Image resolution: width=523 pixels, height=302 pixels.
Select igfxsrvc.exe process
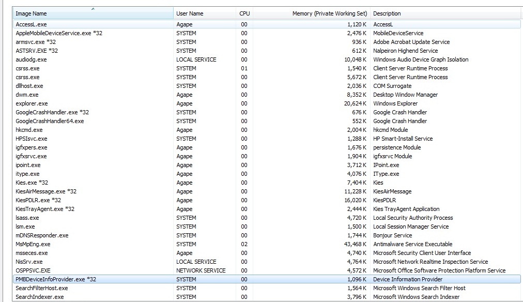[267, 156]
